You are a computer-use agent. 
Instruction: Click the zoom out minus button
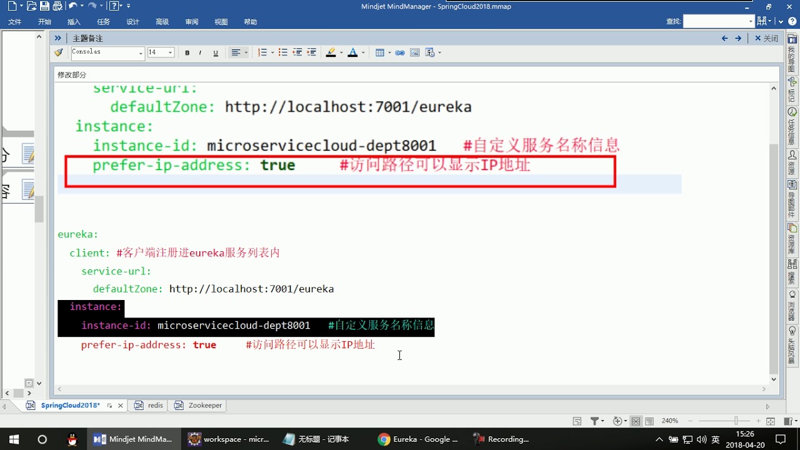[x=690, y=421]
